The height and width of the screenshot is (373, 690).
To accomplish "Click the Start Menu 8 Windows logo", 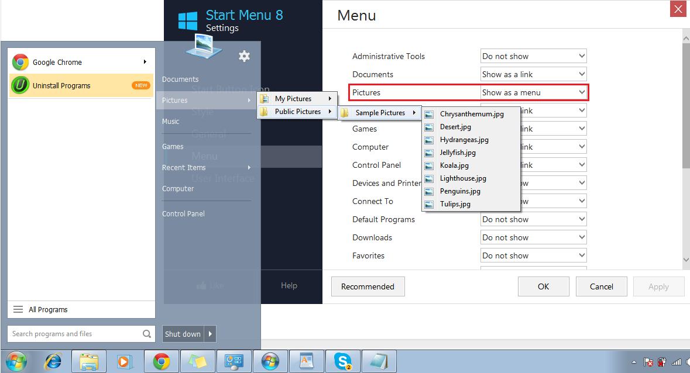I will [x=188, y=21].
